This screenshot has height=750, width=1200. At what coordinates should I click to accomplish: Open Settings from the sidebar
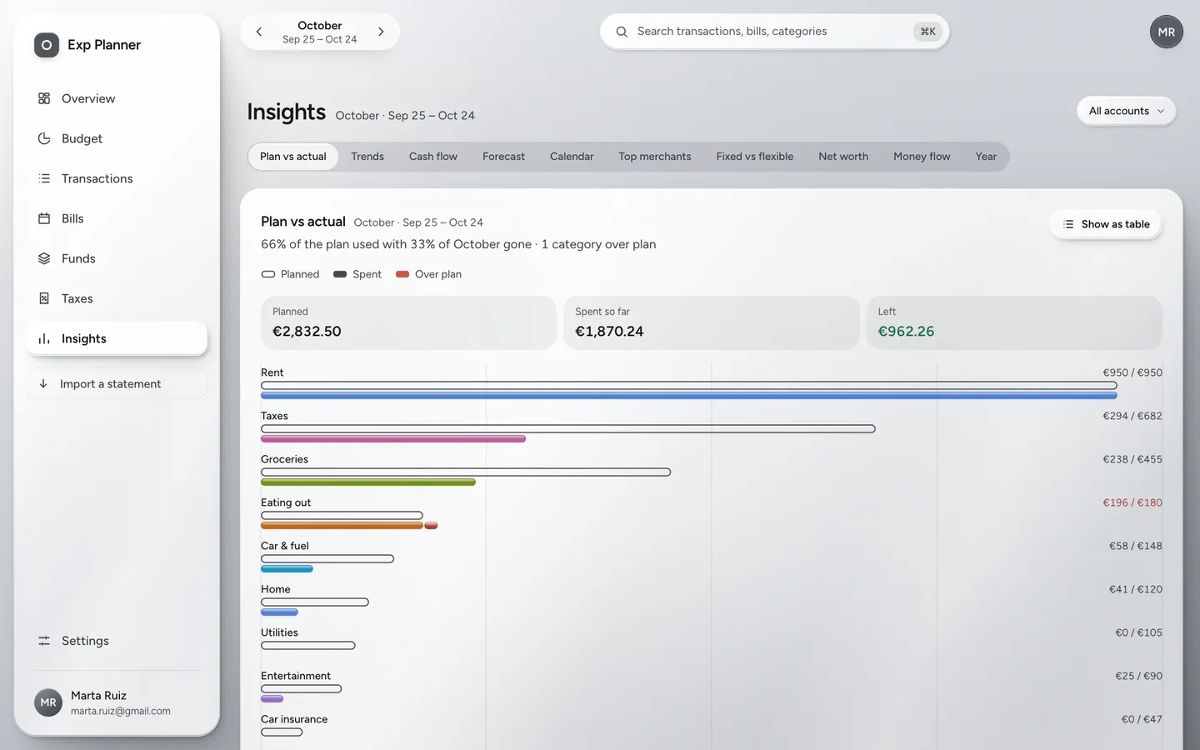pyautogui.click(x=117, y=641)
